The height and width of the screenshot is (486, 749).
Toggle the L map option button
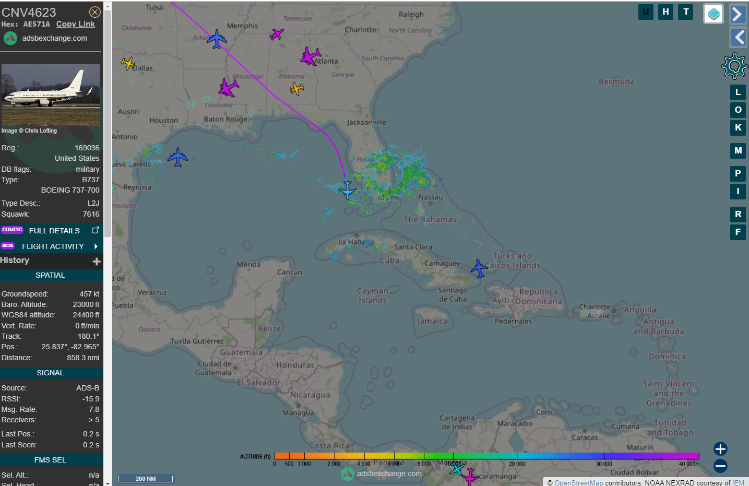click(x=738, y=92)
